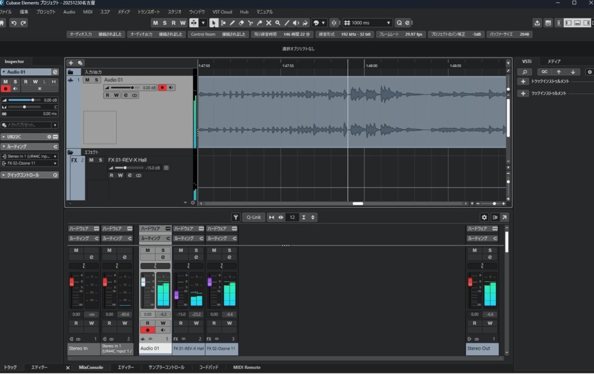Select the Pencil draw tool in toolbar
Viewport: 594px width, 374px height.
coord(232,23)
